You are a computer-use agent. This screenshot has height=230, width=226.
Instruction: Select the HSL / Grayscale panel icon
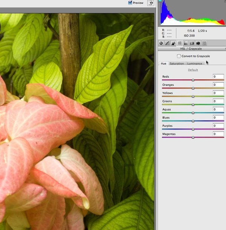click(x=180, y=43)
